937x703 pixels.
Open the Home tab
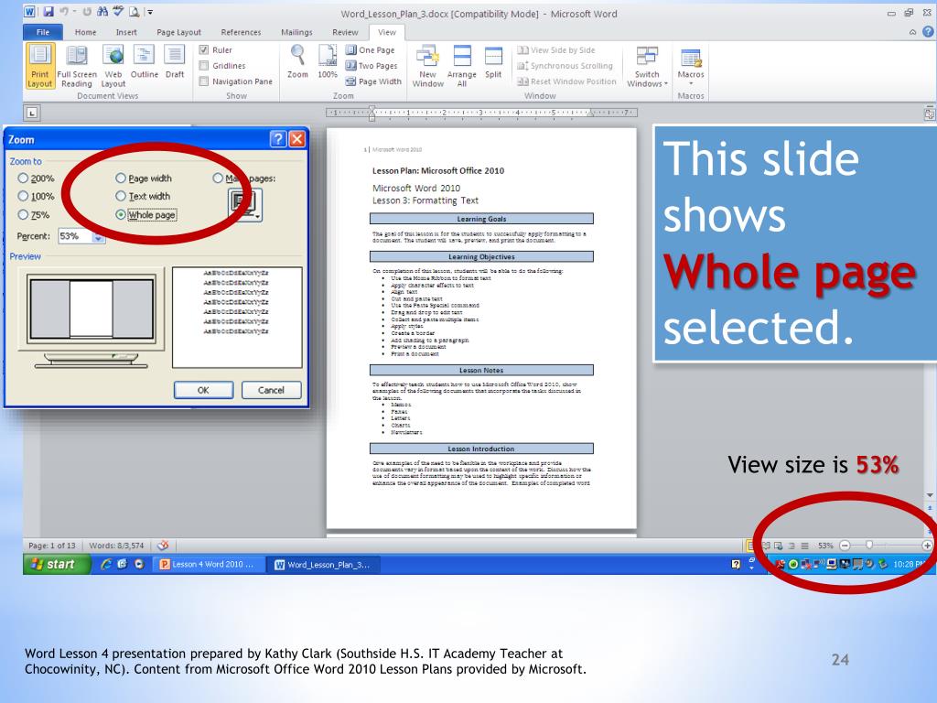(x=85, y=32)
